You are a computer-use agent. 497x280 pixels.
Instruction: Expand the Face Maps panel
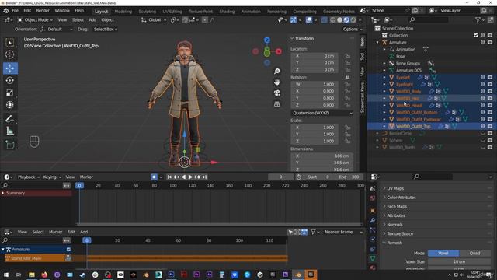click(x=397, y=206)
